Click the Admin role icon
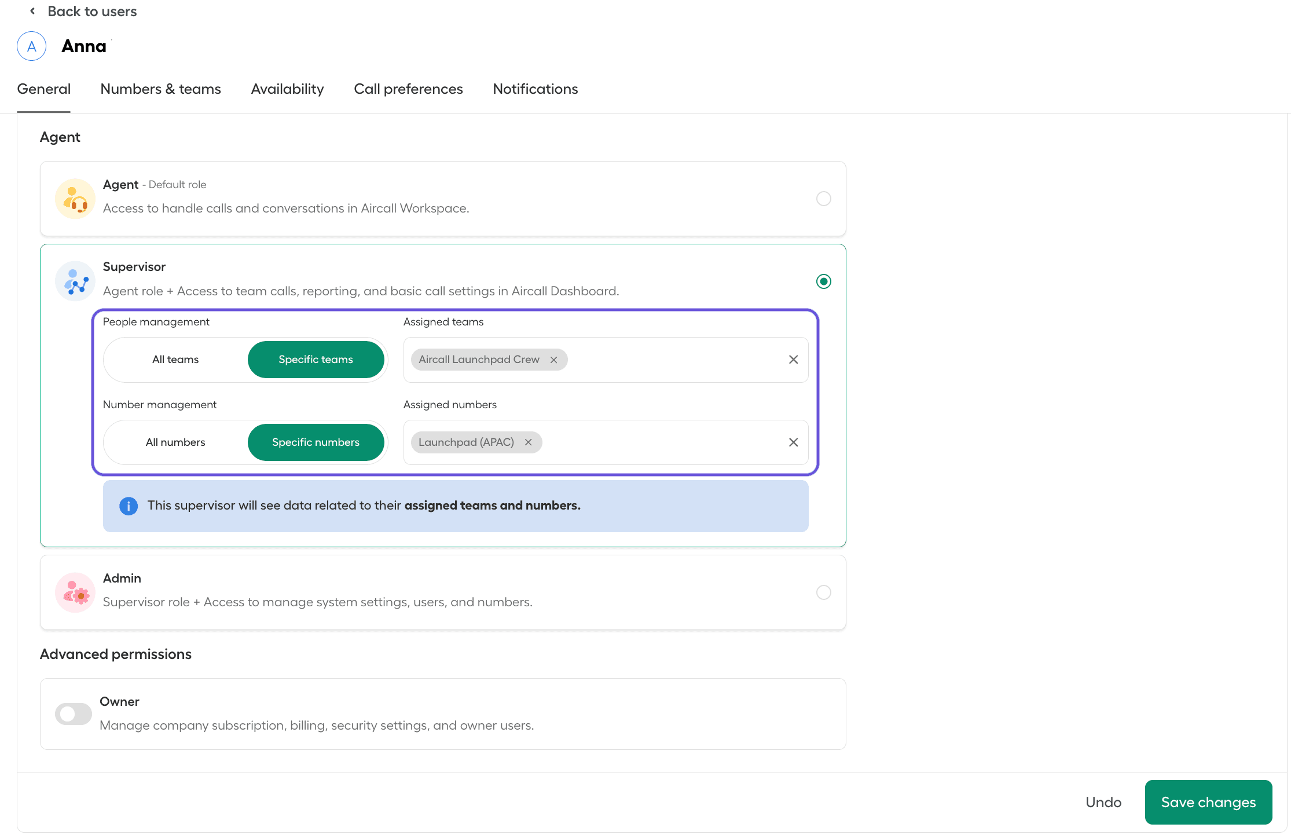 click(75, 592)
